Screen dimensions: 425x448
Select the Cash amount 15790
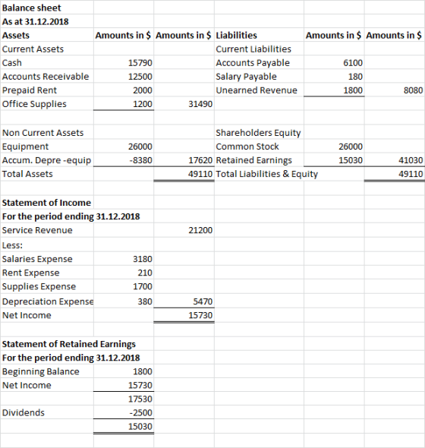(x=140, y=62)
